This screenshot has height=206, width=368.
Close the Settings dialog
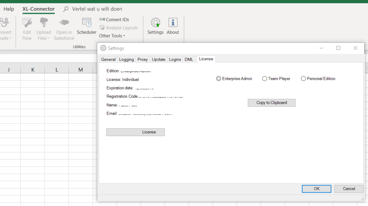(x=356, y=48)
